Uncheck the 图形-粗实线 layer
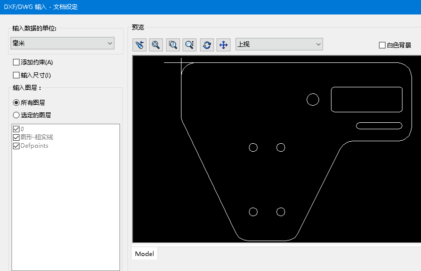 tap(16, 137)
